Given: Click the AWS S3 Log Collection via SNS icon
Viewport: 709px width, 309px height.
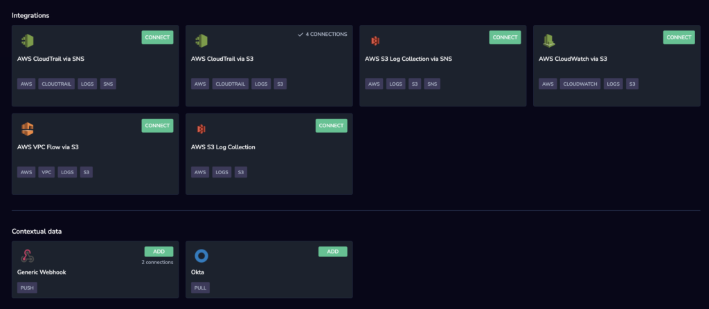Looking at the screenshot, I should [375, 41].
